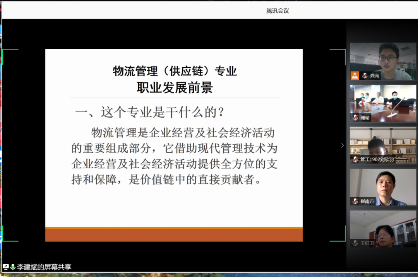Click the muted mic icon beside 王红卫
This screenshot has width=418, height=277.
pyautogui.click(x=355, y=243)
